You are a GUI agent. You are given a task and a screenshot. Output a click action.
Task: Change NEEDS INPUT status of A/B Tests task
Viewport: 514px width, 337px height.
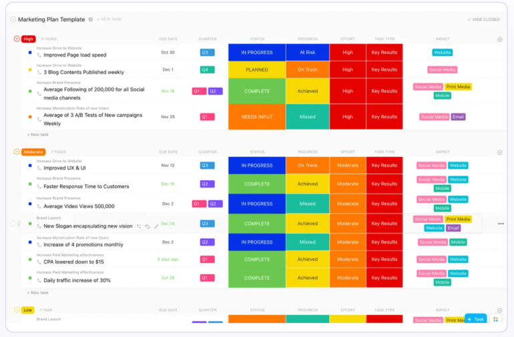coord(257,117)
